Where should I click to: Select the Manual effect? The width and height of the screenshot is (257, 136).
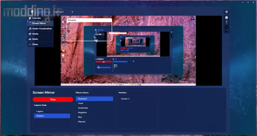point(94,122)
